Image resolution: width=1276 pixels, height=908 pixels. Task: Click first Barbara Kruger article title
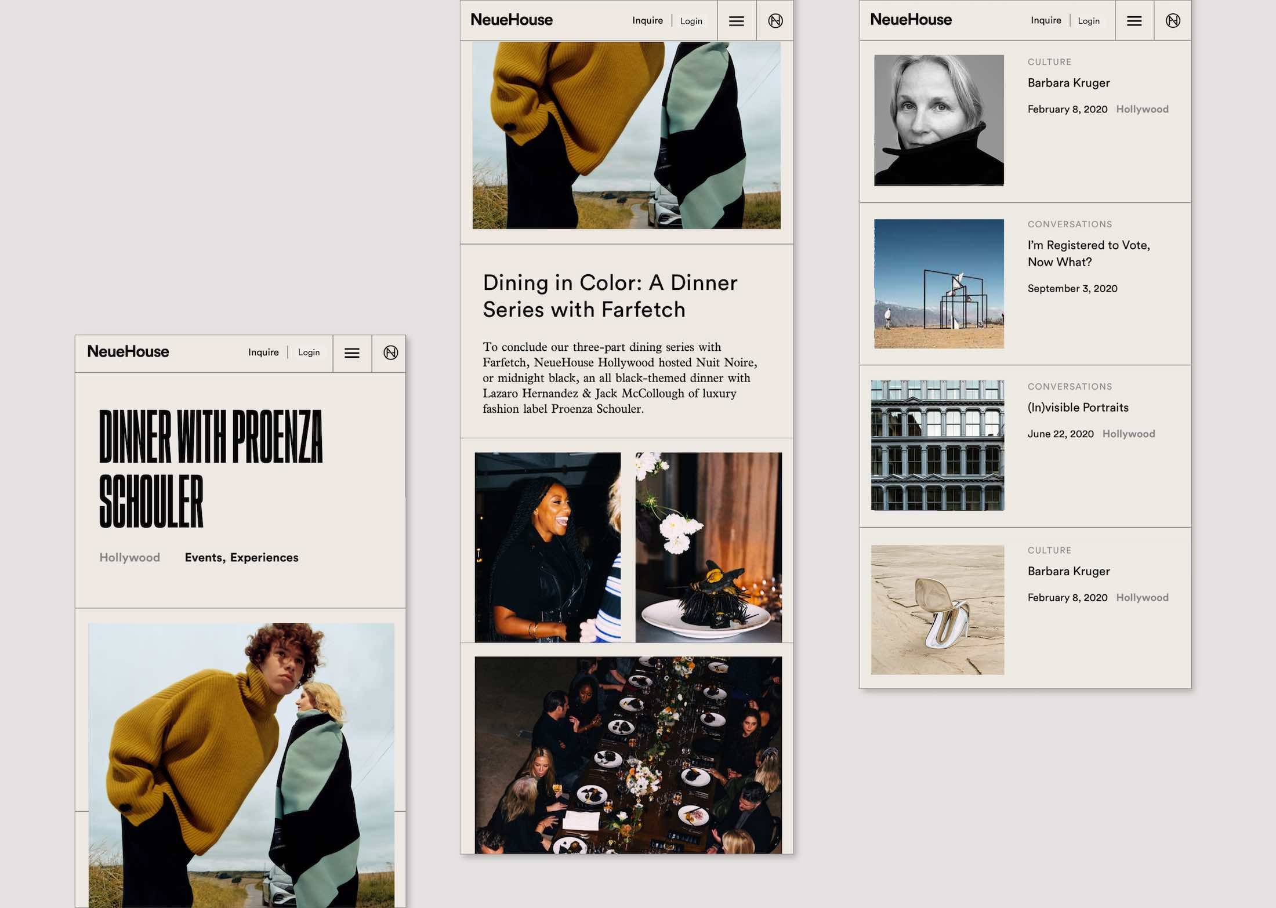1068,83
